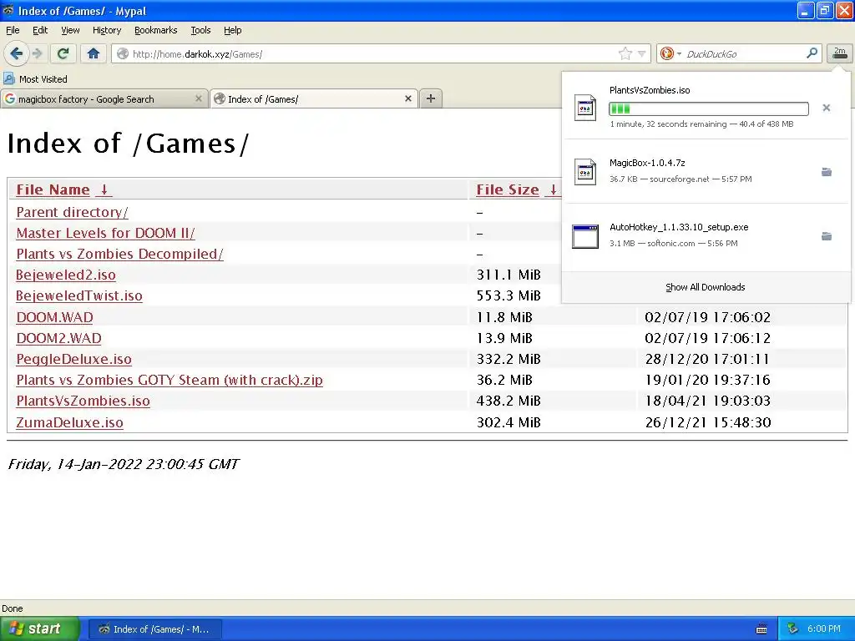Screen dimensions: 855x641
Task: Open the Tools menu
Action: pos(200,30)
